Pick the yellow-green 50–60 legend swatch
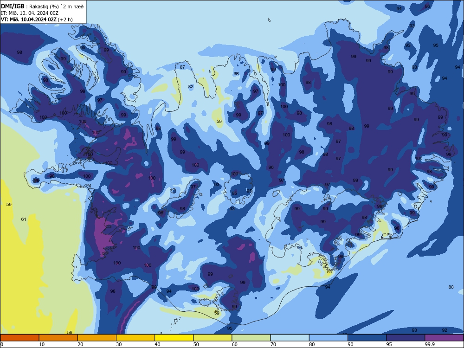This screenshot has width=464, height=348. pyautogui.click(x=213, y=338)
